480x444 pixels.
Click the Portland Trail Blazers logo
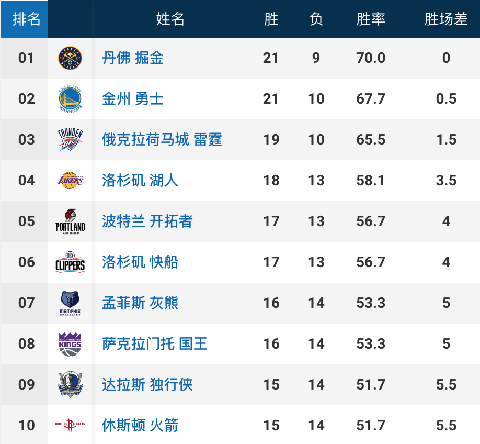[x=70, y=221]
